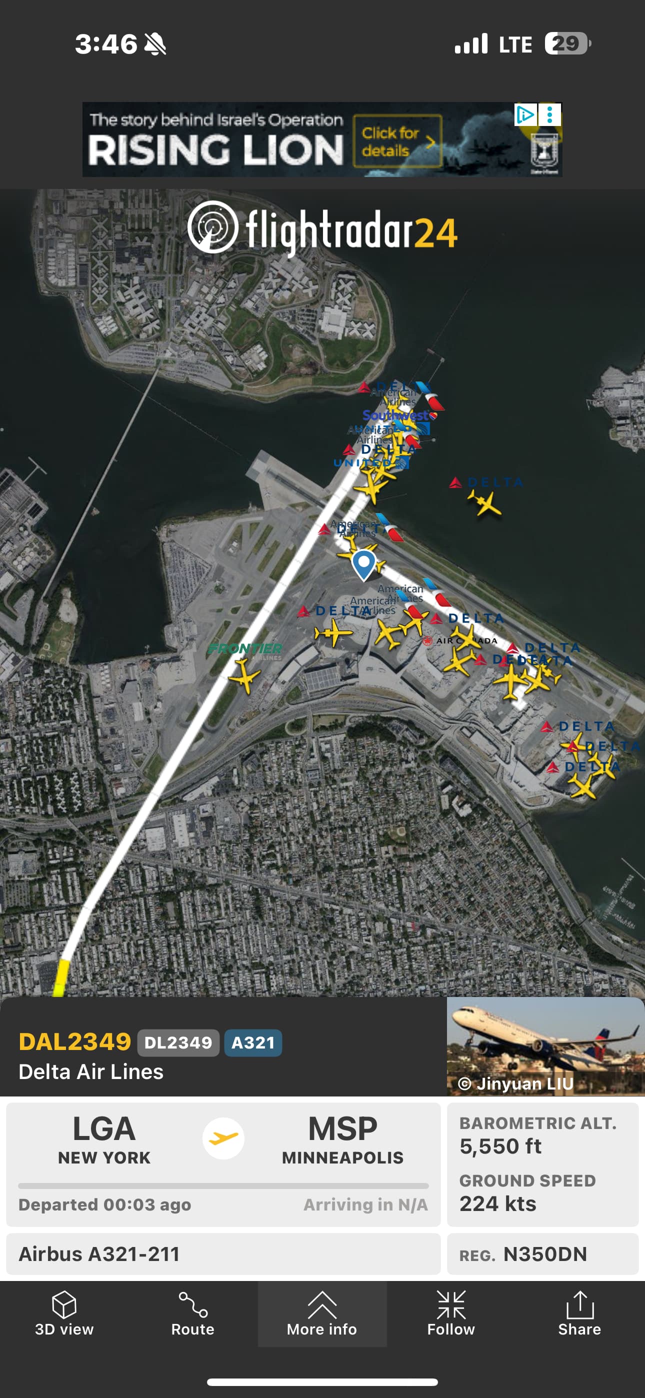Tap the flightradar24 logo
This screenshot has width=645, height=1398.
[x=322, y=229]
